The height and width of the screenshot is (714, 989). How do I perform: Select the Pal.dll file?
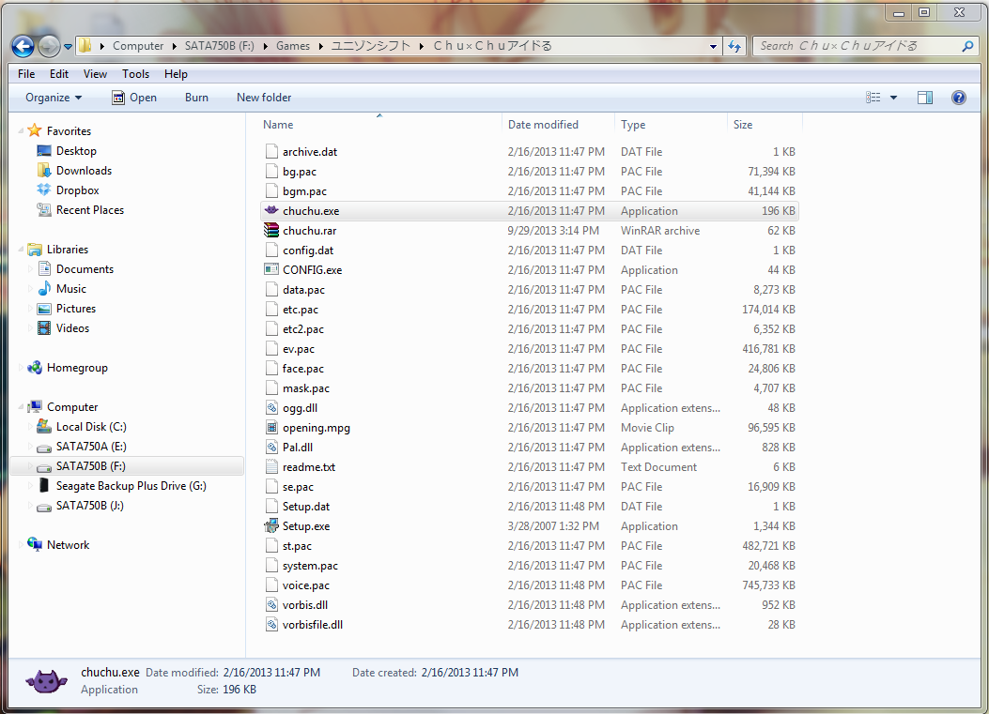530,448
